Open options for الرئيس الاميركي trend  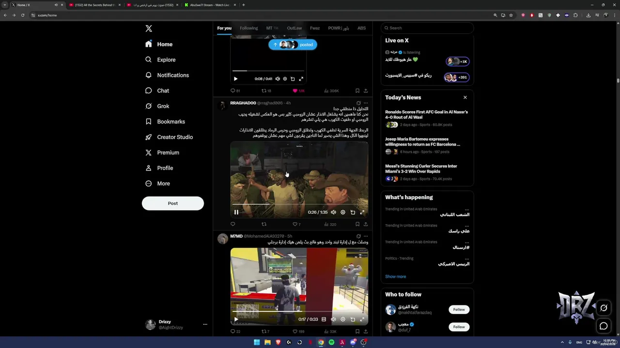[467, 258]
